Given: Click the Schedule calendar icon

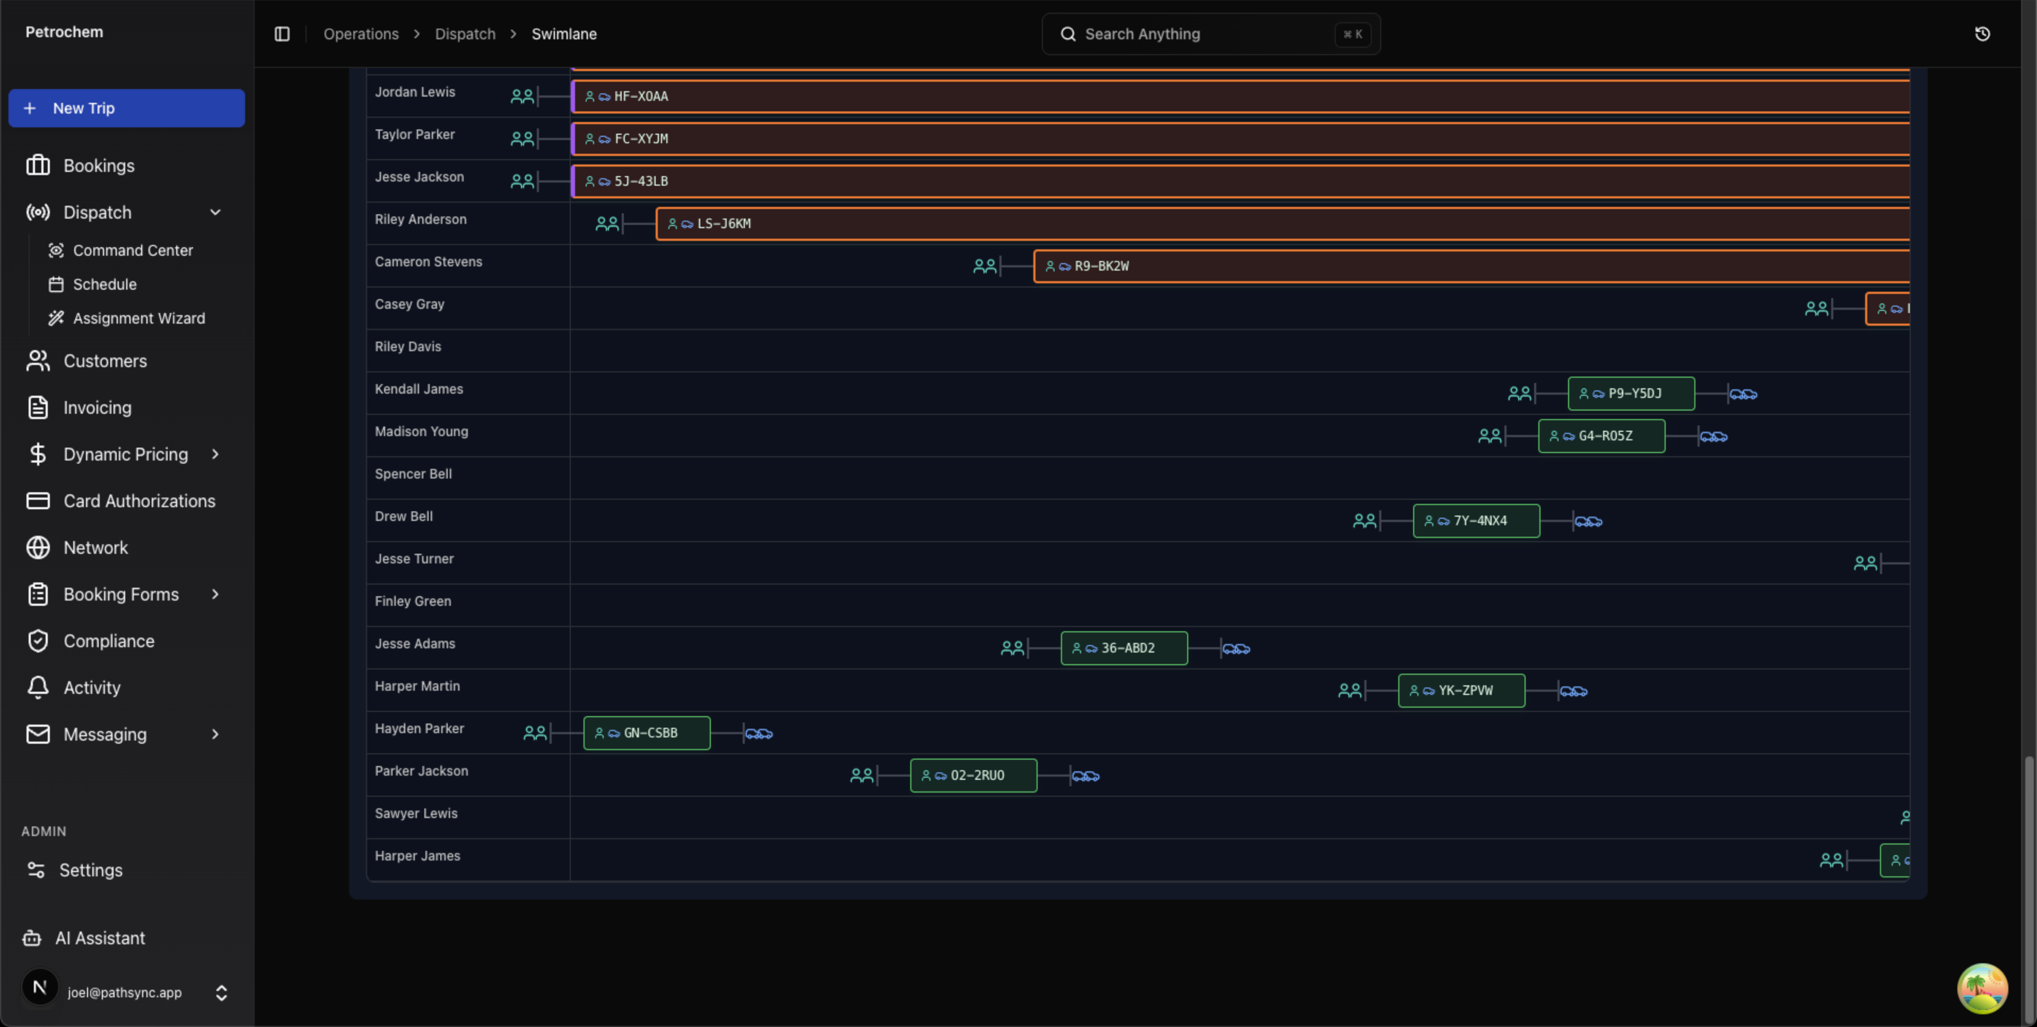Looking at the screenshot, I should pyautogui.click(x=56, y=285).
